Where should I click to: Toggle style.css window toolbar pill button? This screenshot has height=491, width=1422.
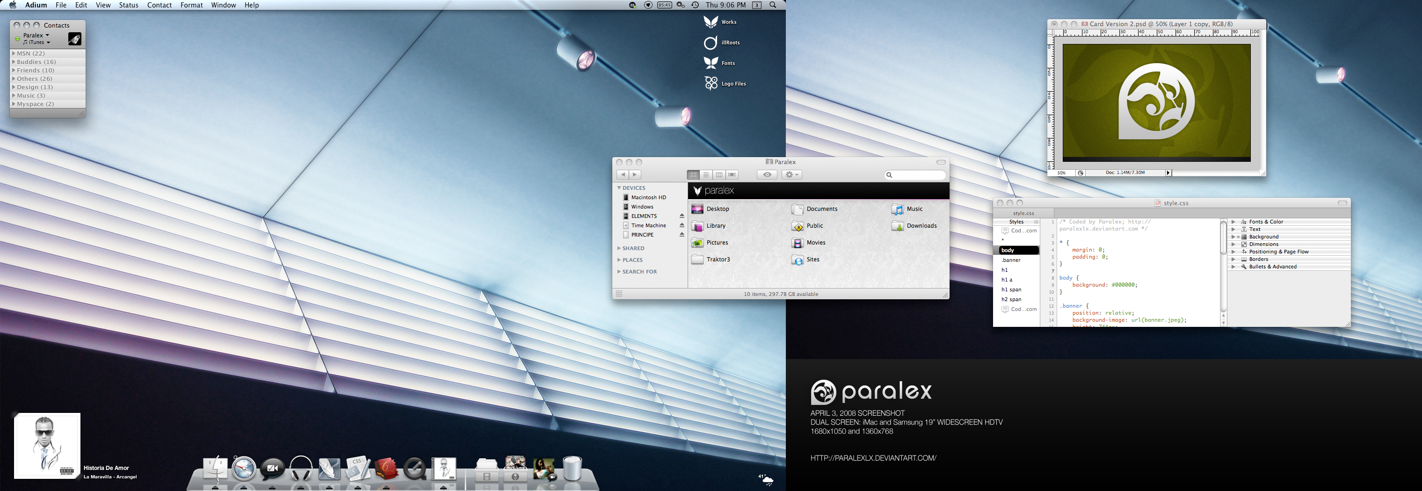tap(1342, 203)
